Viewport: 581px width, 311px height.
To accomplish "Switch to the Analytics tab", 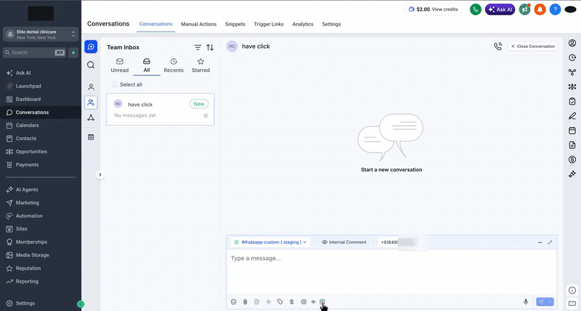I will (x=303, y=24).
